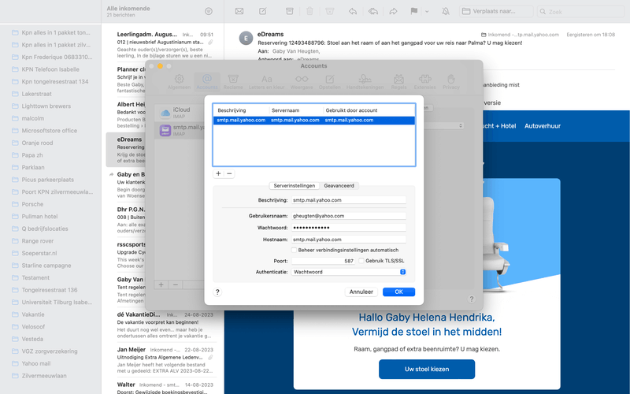This screenshot has height=394, width=630.
Task: Click help button of the Accounts window
Action: click(471, 299)
